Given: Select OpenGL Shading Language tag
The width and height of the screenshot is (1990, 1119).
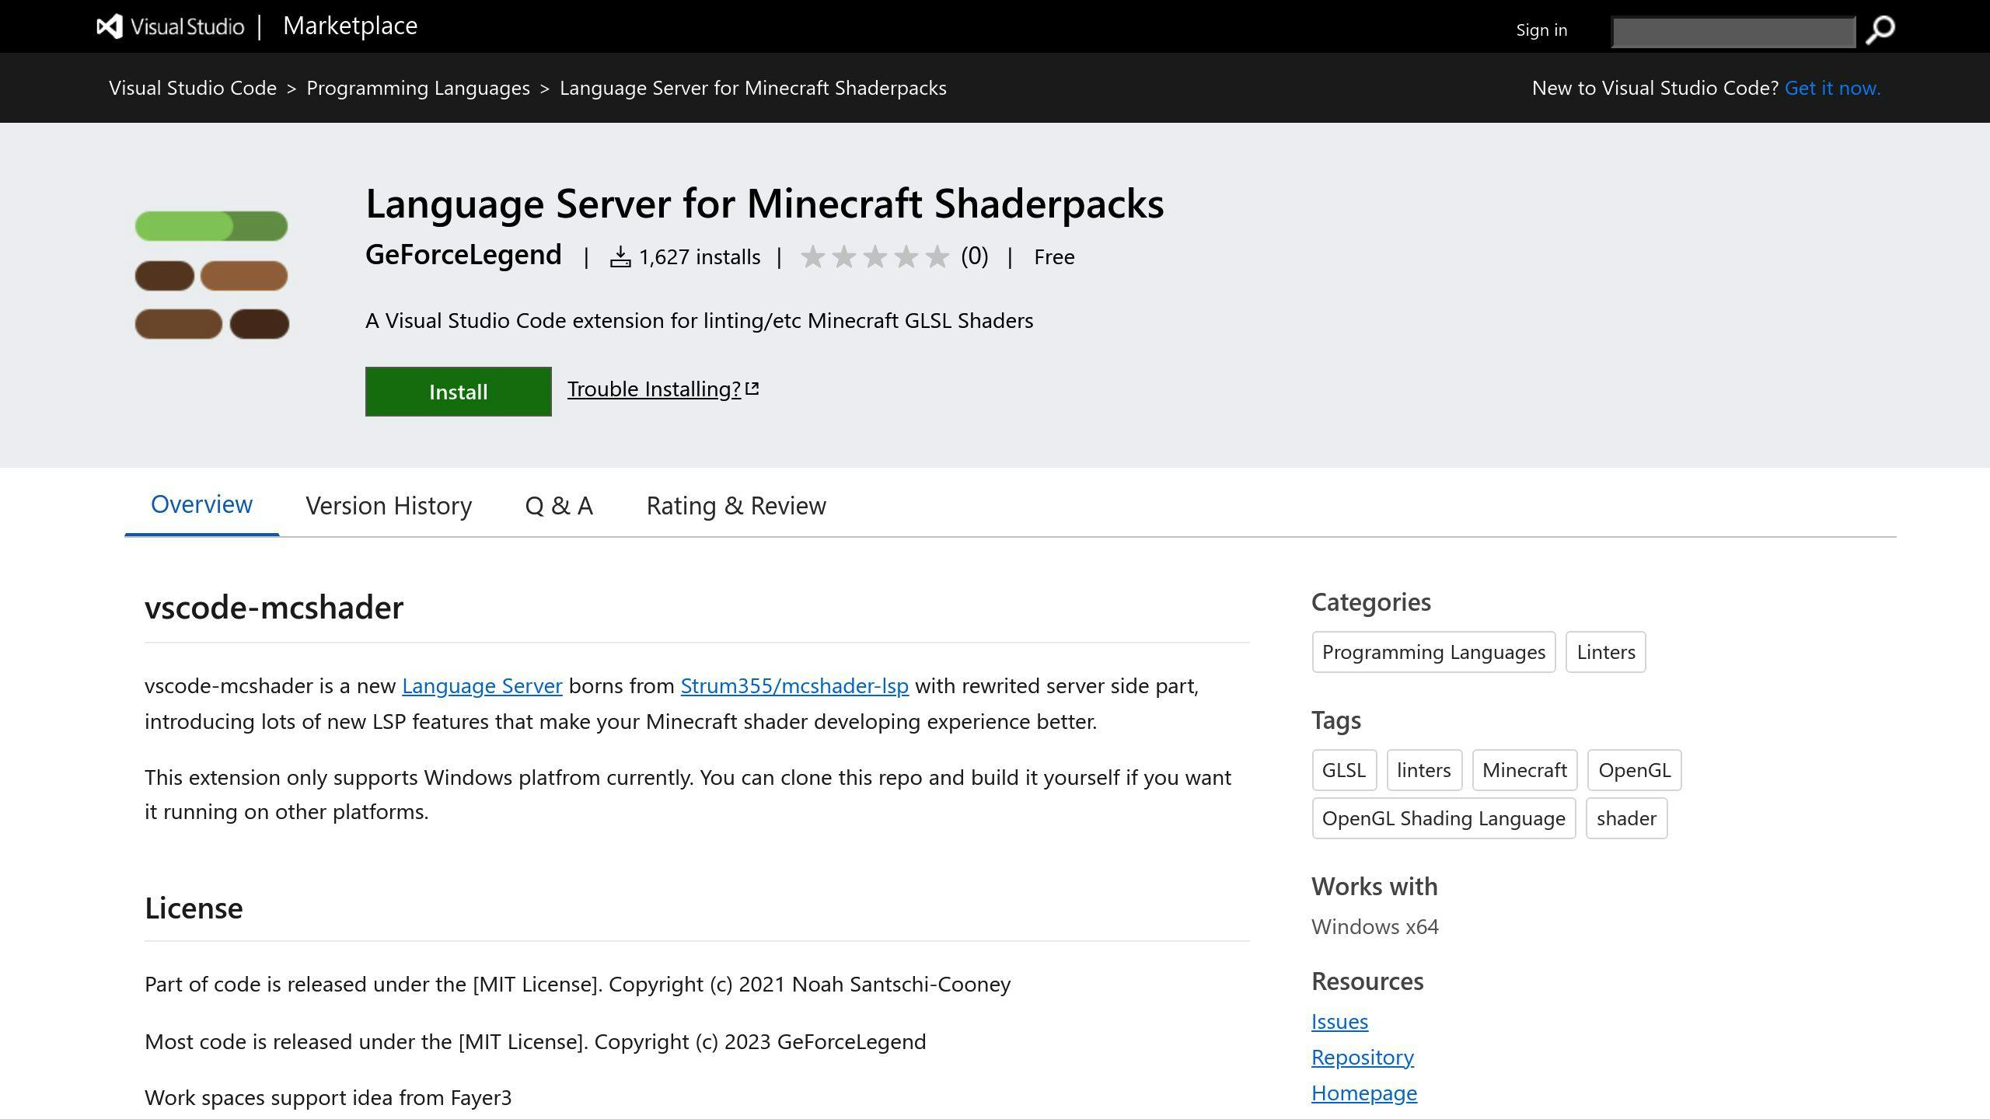Looking at the screenshot, I should pyautogui.click(x=1444, y=818).
